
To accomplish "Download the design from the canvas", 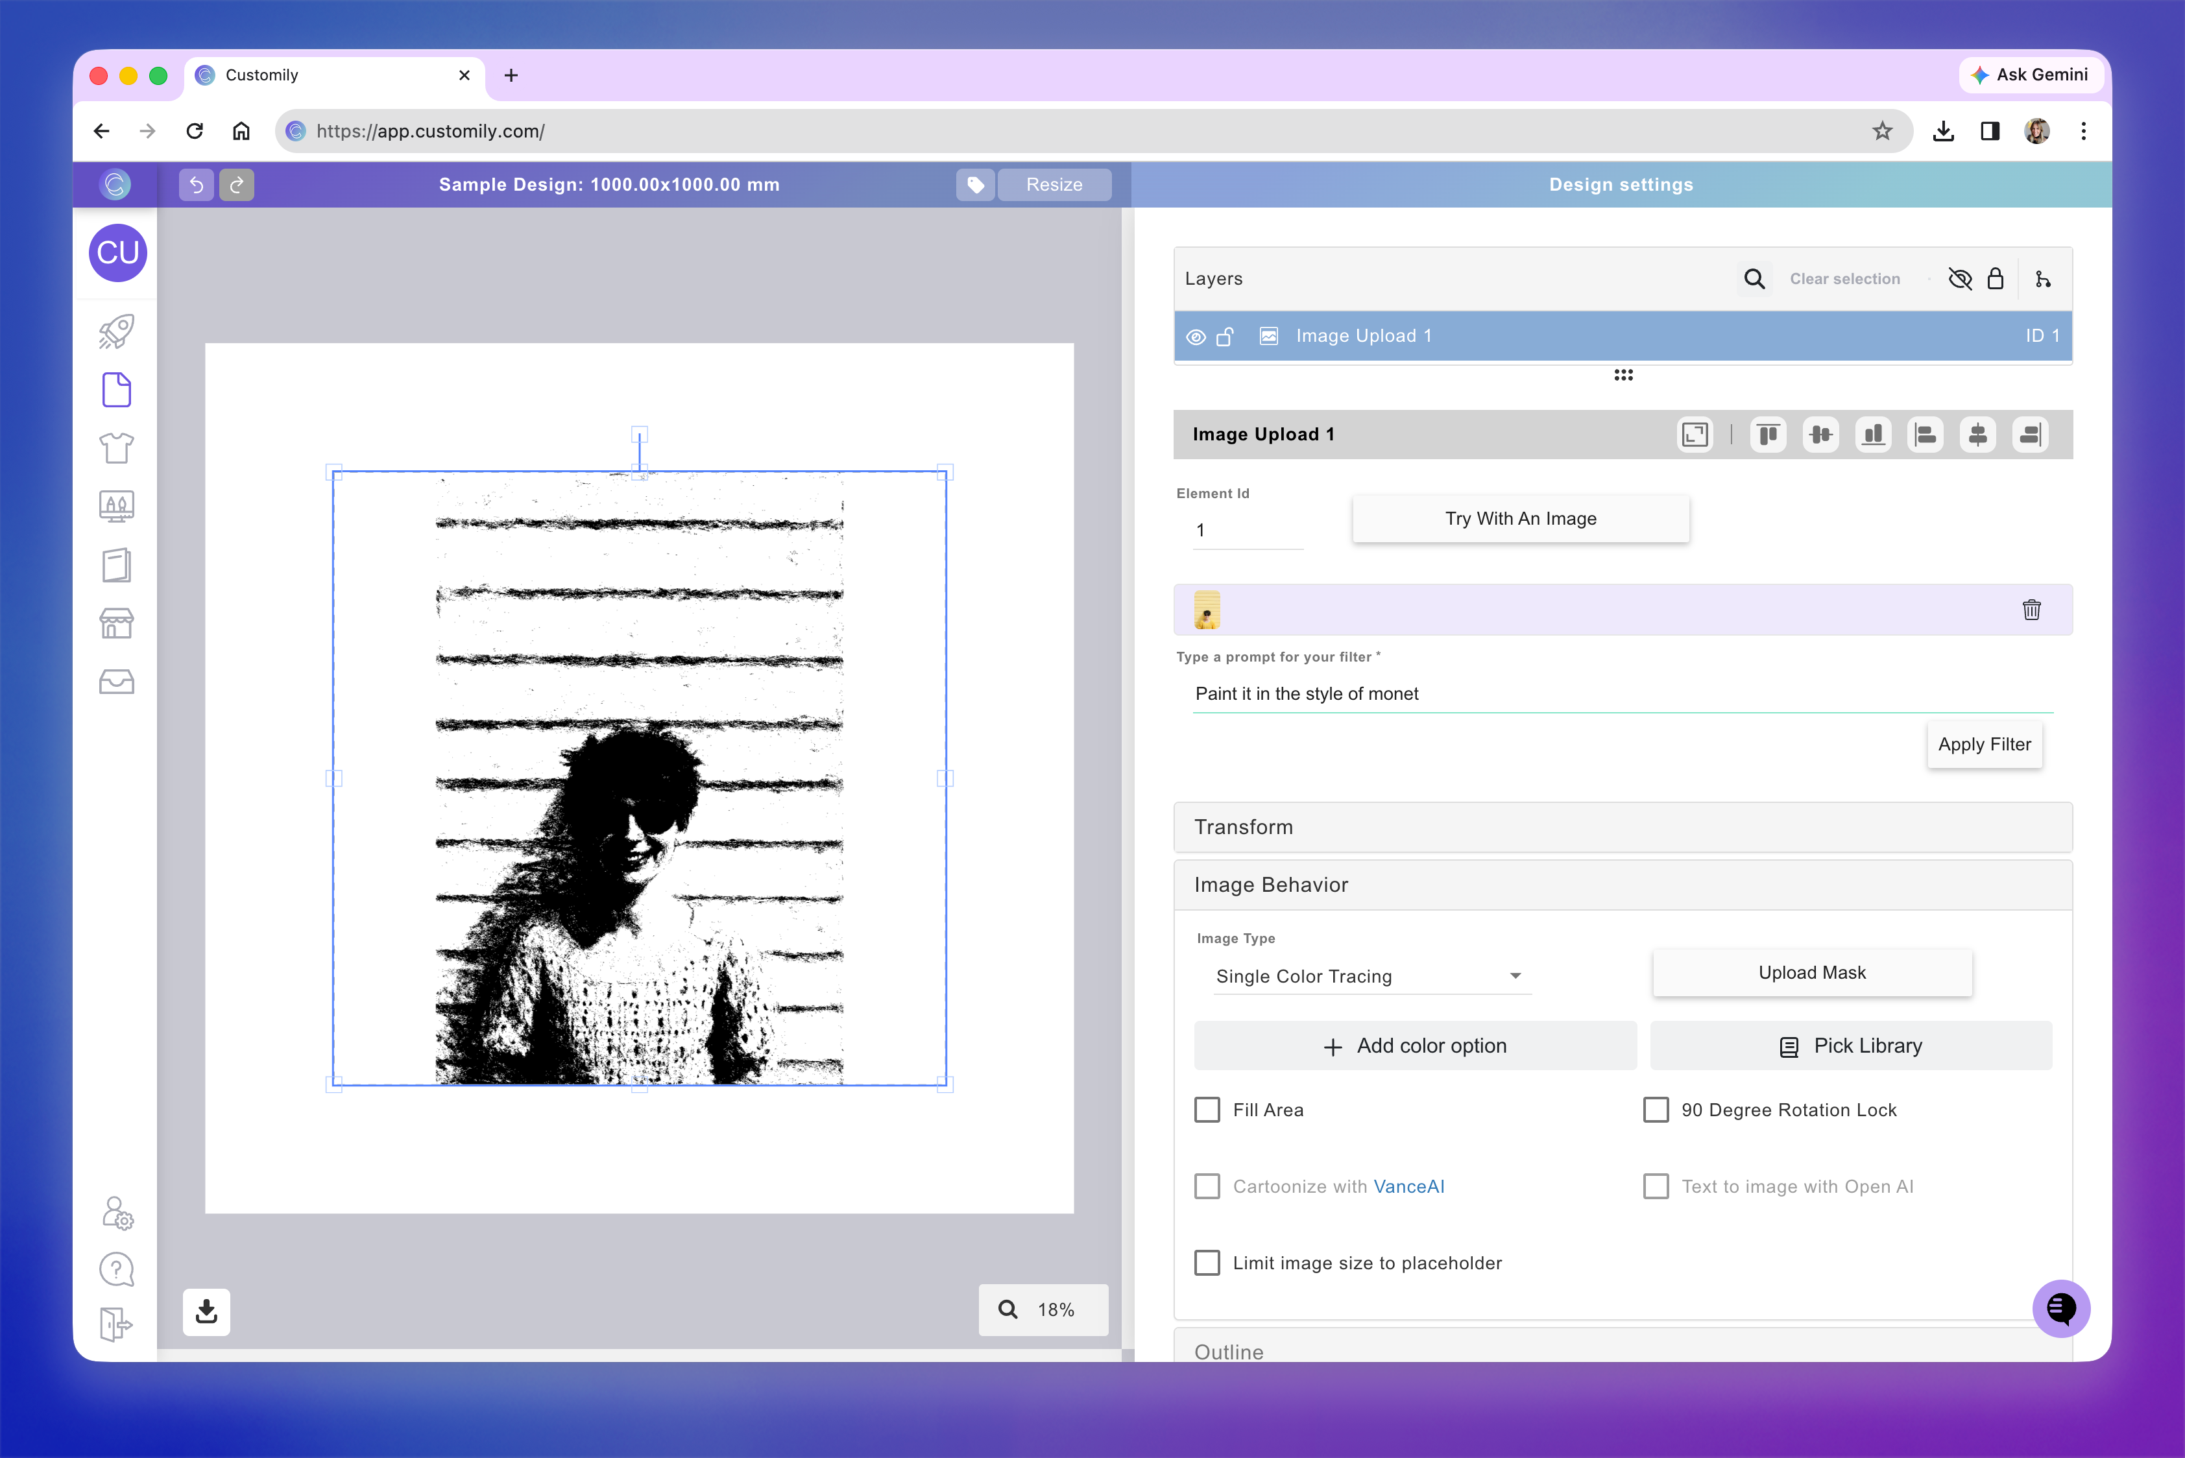I will coord(206,1311).
